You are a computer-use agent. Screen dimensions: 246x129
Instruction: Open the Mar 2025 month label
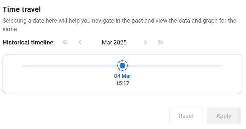pyautogui.click(x=114, y=42)
